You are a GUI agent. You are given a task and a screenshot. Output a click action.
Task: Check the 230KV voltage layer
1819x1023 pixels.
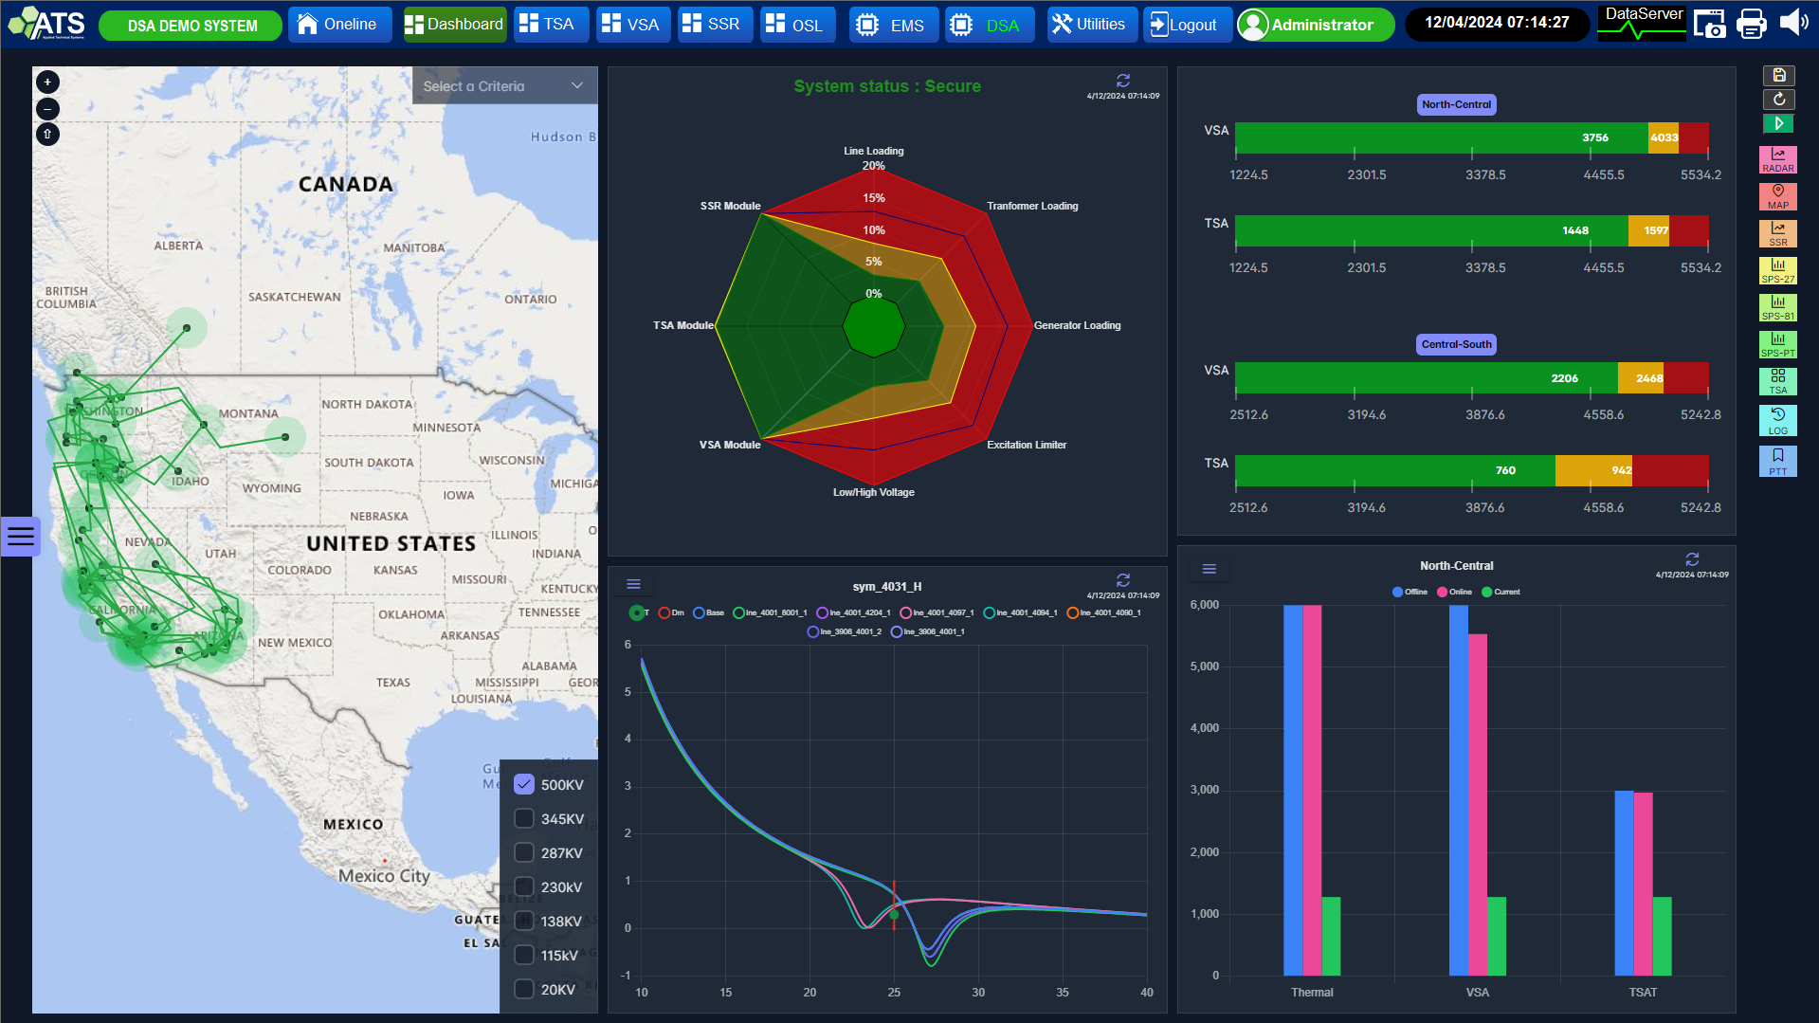click(x=524, y=886)
